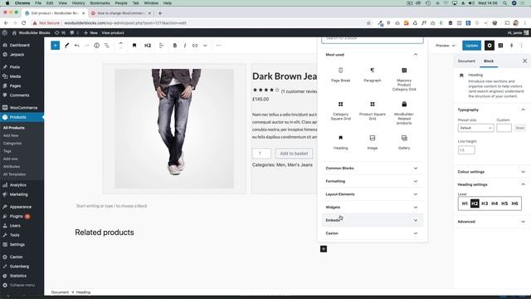531x299 pixels.
Task: Change block type via bookmark icon
Action: [134, 46]
